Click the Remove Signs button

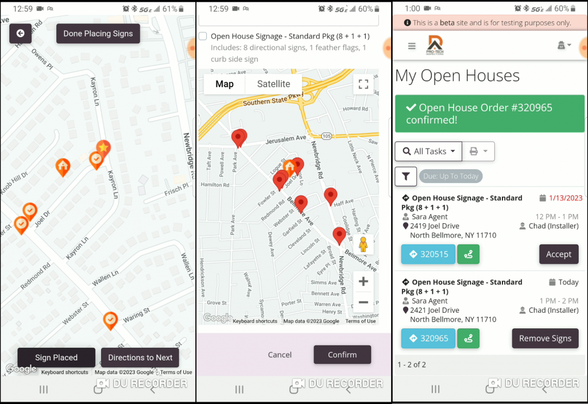tap(545, 339)
